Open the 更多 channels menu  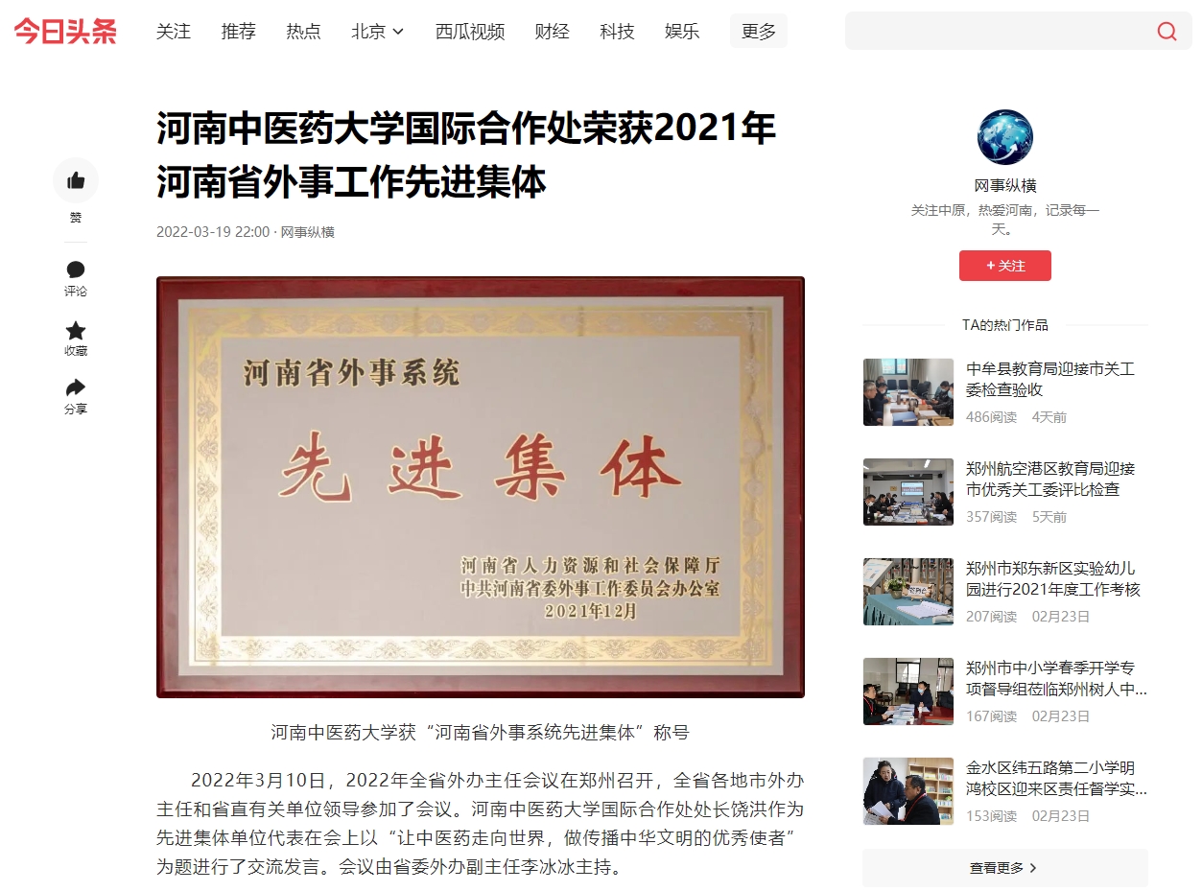coord(759,32)
